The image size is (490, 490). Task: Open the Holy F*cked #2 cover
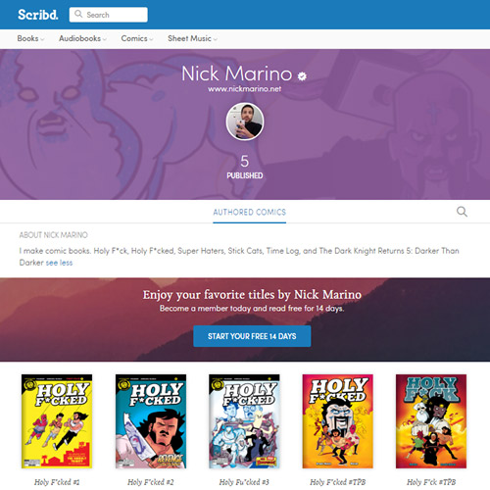[x=151, y=421]
